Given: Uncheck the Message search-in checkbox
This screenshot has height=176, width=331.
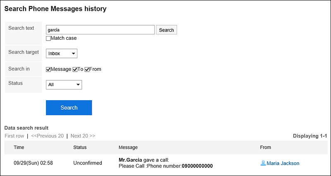Looking at the screenshot, I should coord(48,70).
